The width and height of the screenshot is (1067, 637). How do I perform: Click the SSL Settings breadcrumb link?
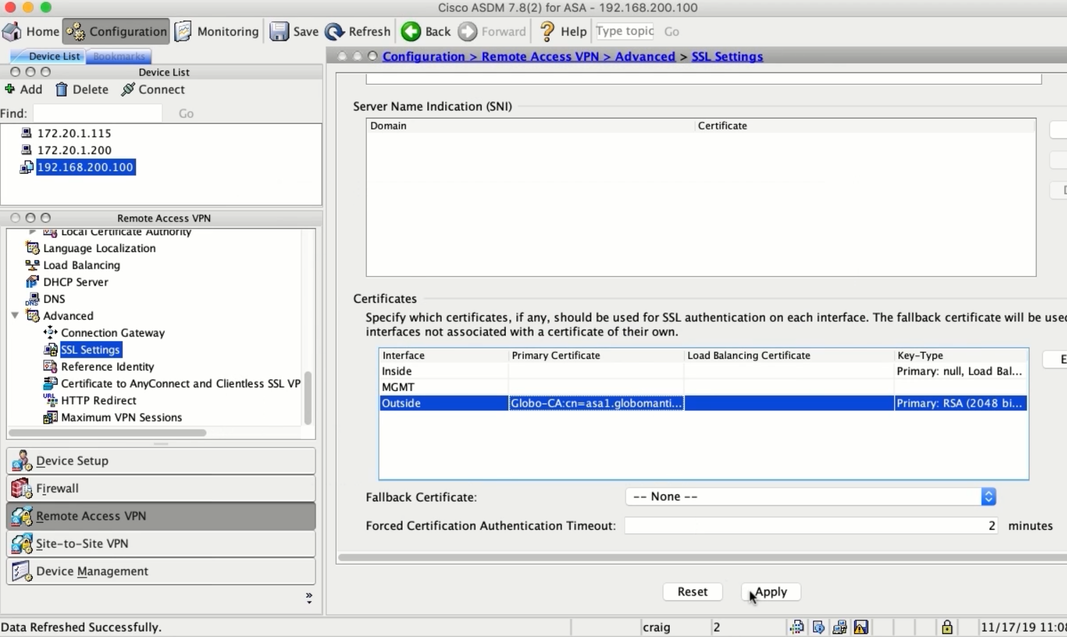point(727,56)
